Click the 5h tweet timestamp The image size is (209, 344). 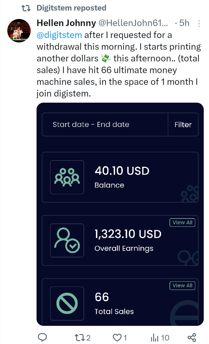click(184, 23)
